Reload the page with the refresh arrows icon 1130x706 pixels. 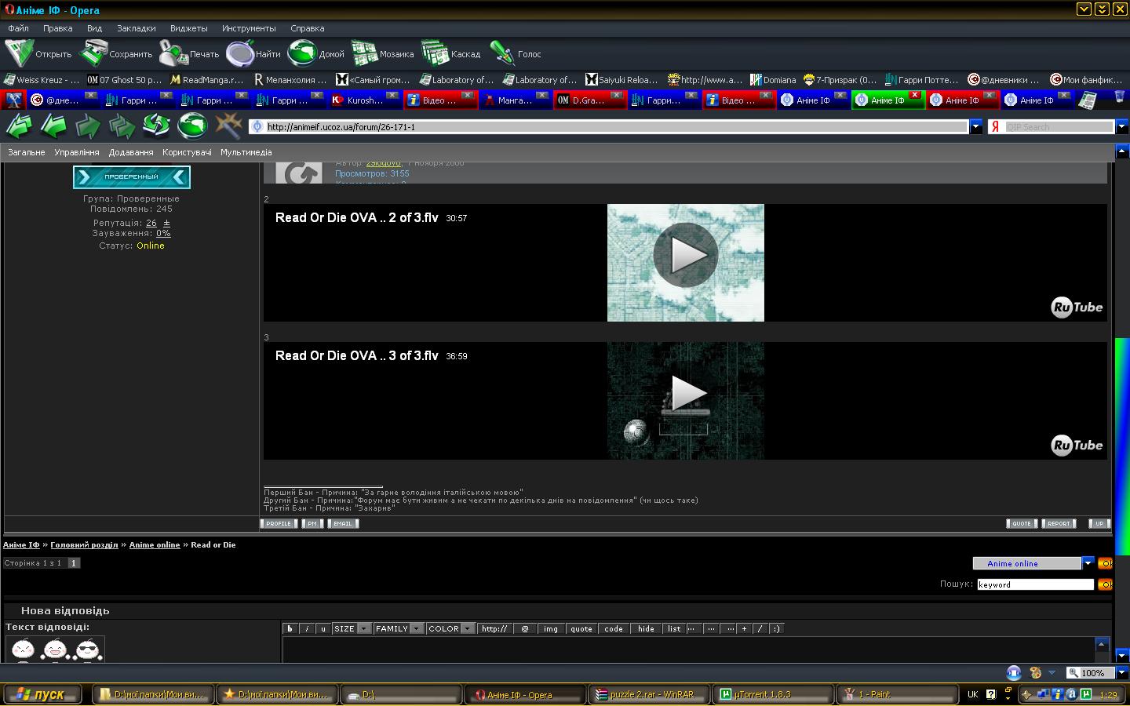pos(156,126)
